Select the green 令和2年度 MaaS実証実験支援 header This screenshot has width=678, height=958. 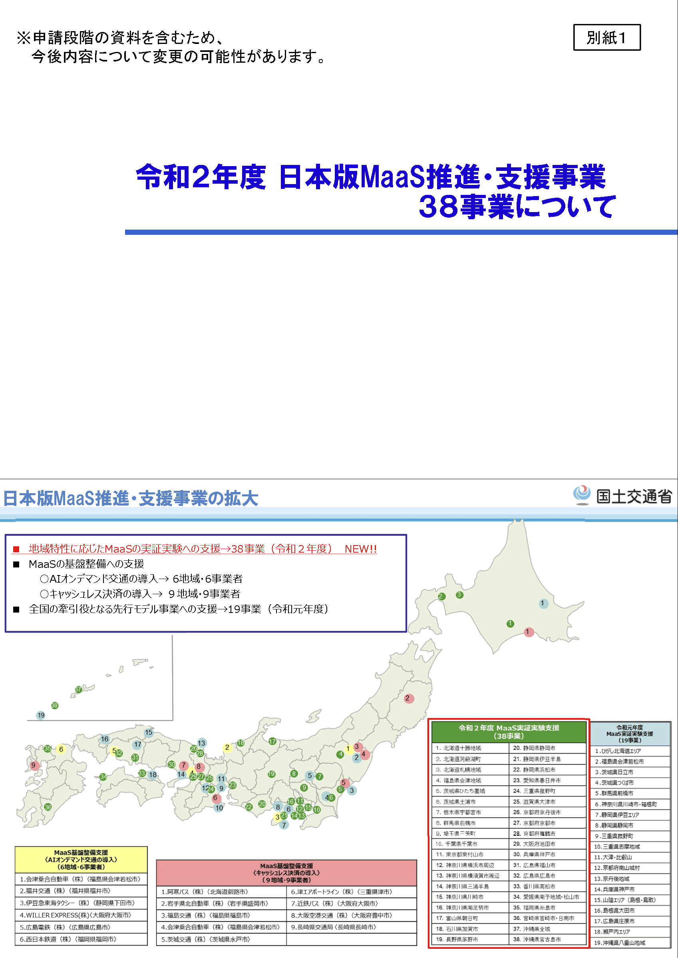pos(508,732)
